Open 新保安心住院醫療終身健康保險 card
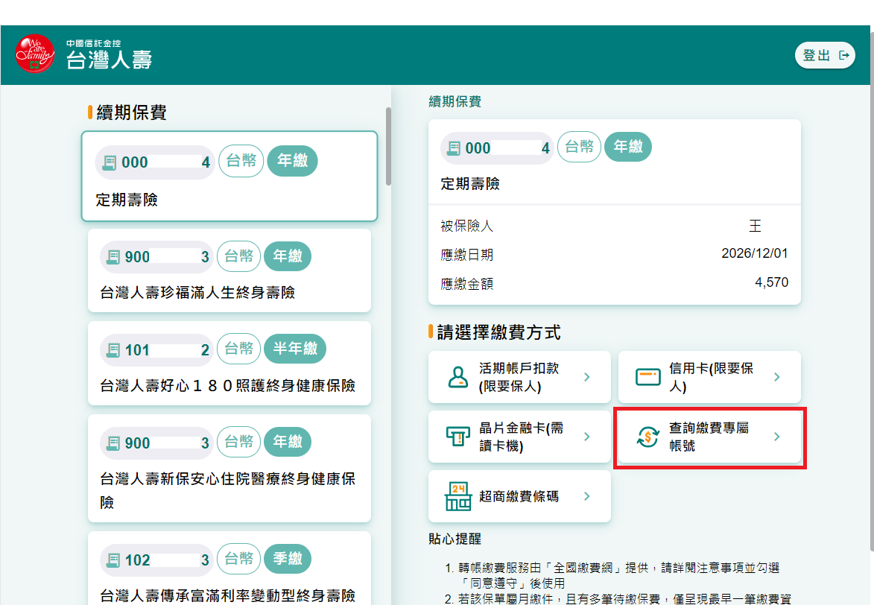This screenshot has height=605, width=874. click(229, 469)
